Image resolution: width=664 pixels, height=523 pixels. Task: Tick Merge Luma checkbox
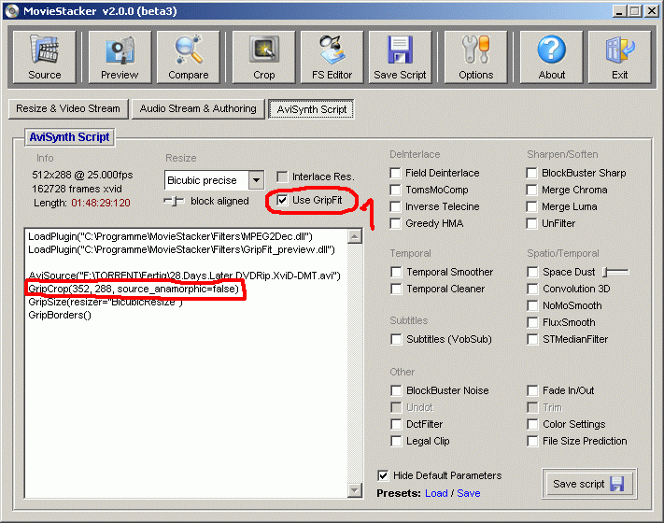[532, 206]
